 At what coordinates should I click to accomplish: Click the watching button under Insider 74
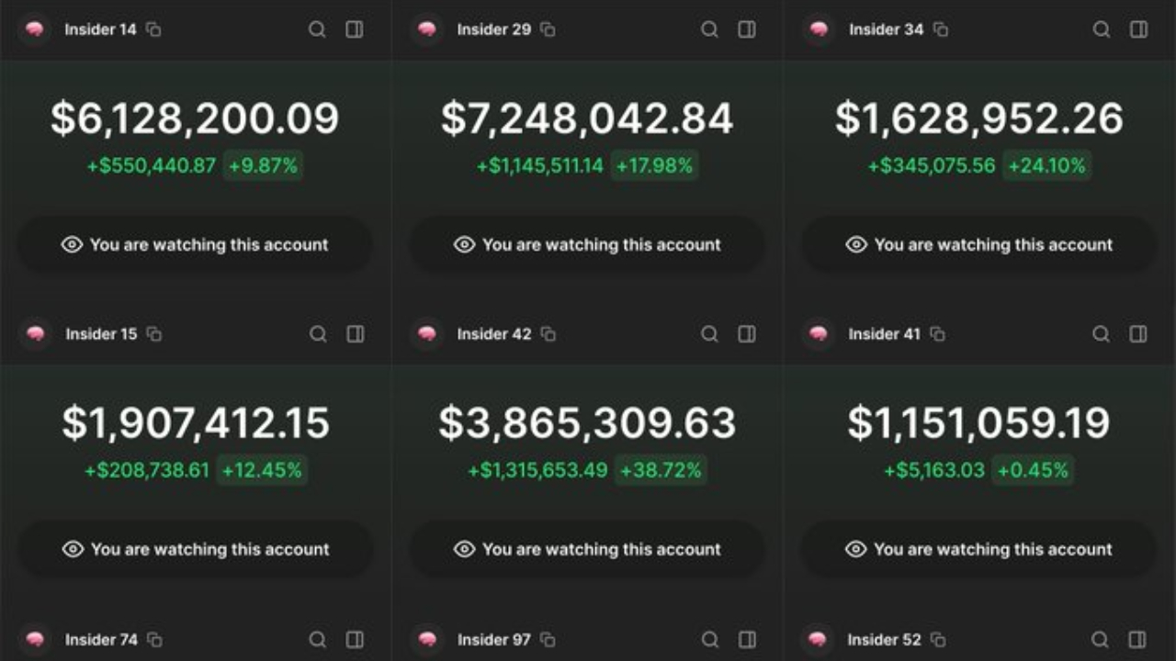click(196, 549)
